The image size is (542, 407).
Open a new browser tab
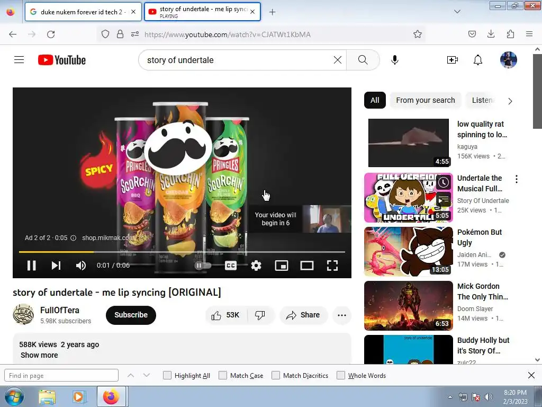point(273,12)
